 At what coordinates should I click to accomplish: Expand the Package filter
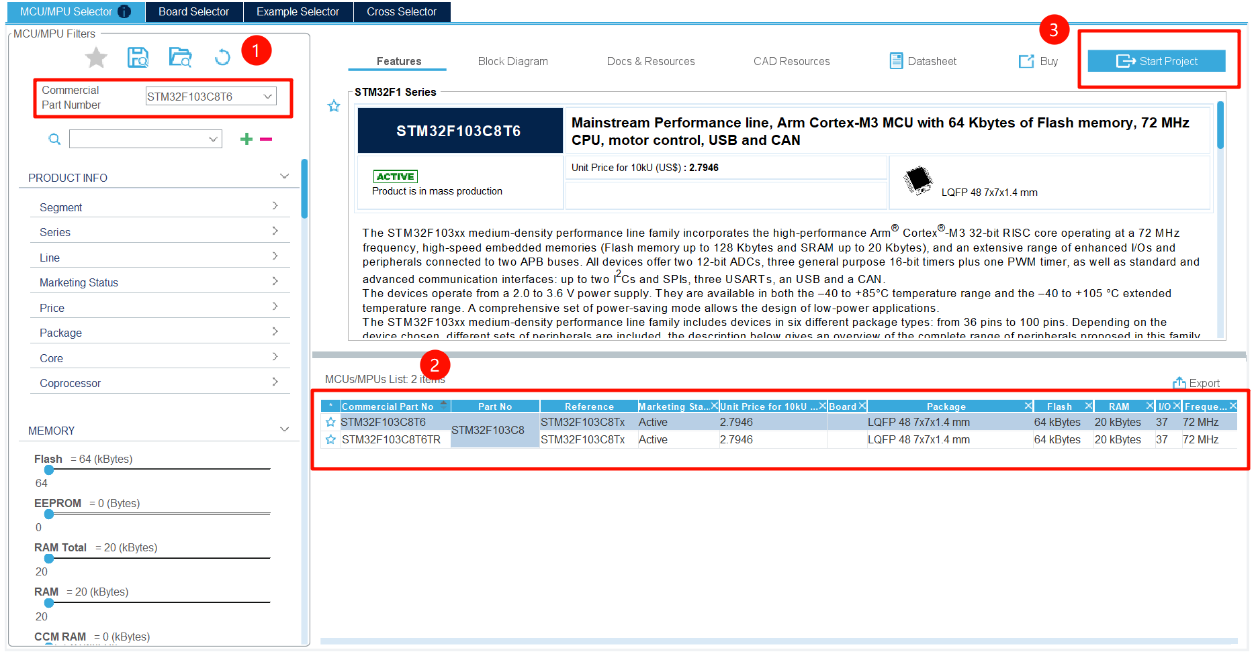(275, 331)
